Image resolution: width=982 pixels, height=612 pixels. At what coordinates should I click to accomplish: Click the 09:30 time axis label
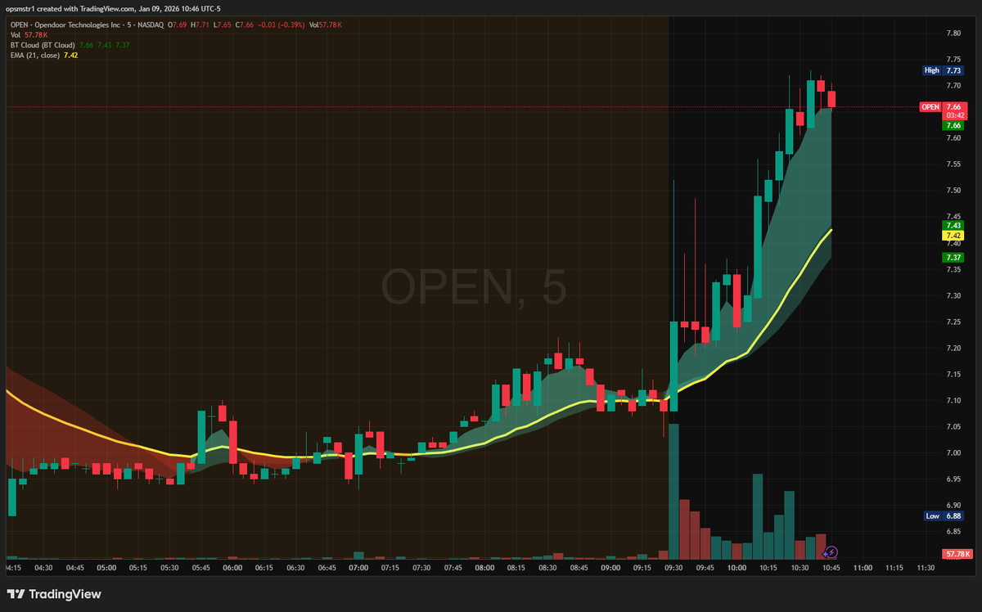click(673, 567)
